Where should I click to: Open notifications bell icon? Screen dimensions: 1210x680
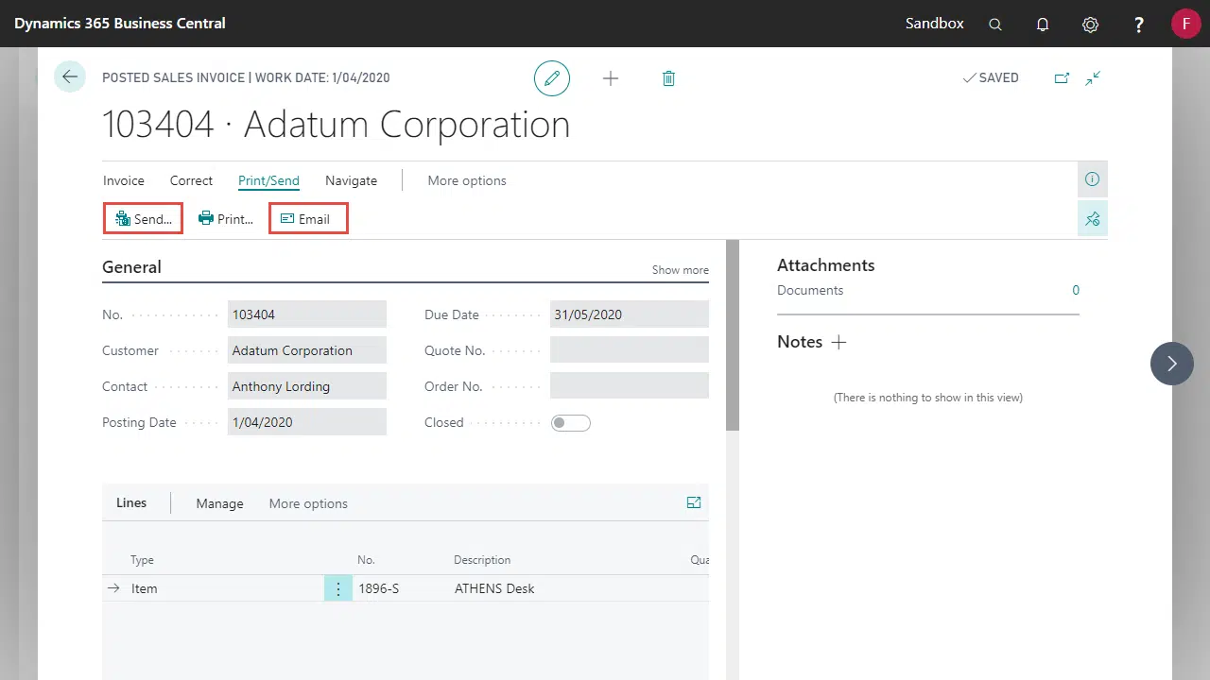1043,25
